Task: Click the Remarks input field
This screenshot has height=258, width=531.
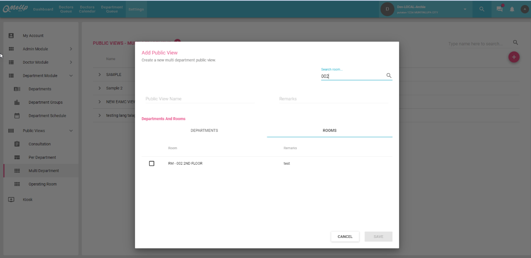Action: (x=333, y=99)
